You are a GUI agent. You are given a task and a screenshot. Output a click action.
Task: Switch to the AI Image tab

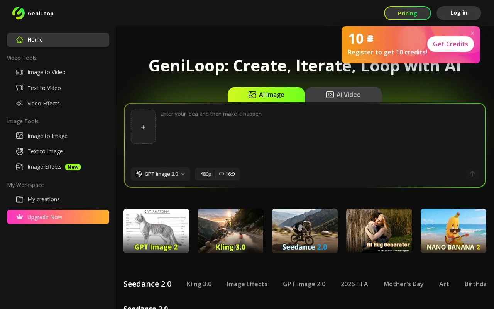point(266,95)
